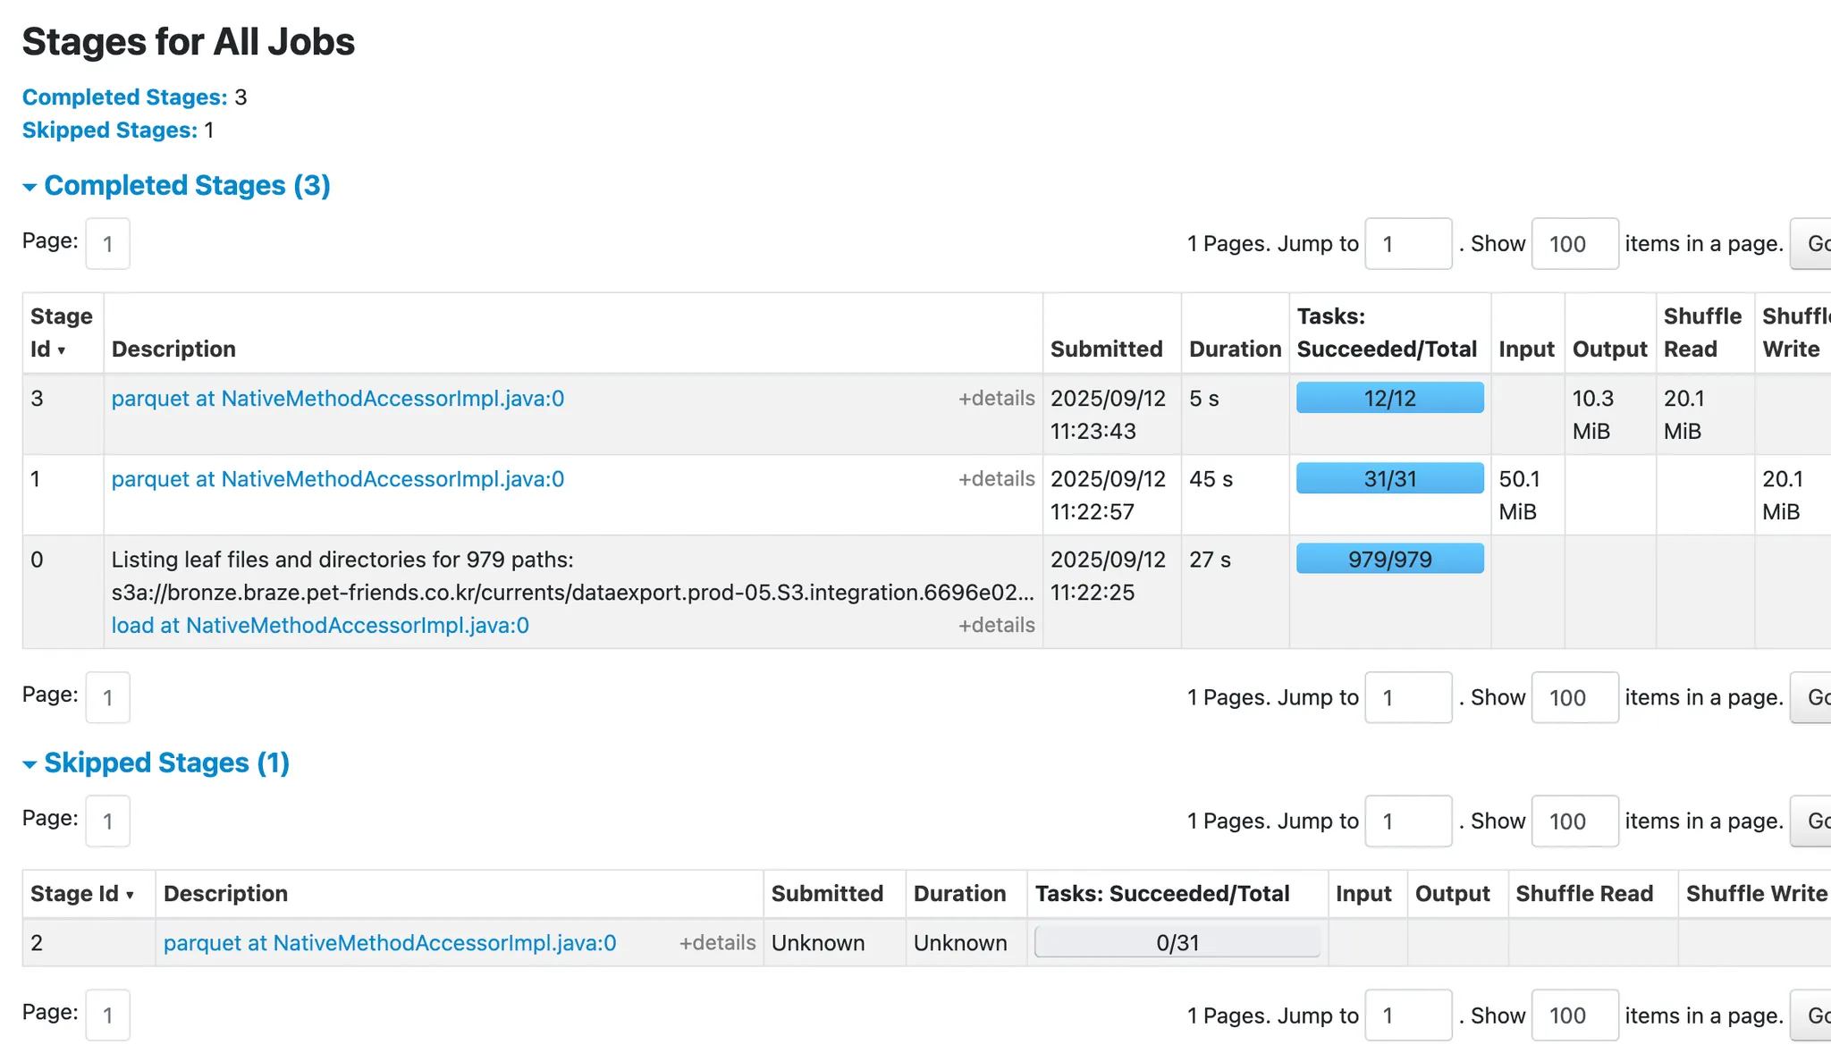Click the Skipped Stages summary link
This screenshot has width=1831, height=1053.
click(x=109, y=131)
